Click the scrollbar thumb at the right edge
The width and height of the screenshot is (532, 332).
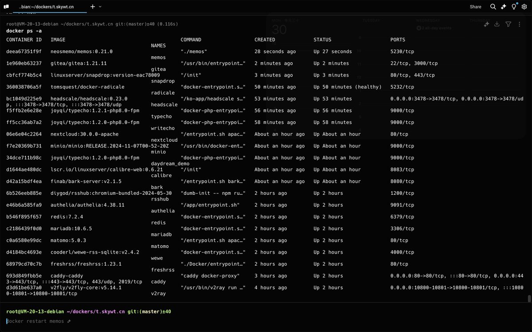pos(528,299)
